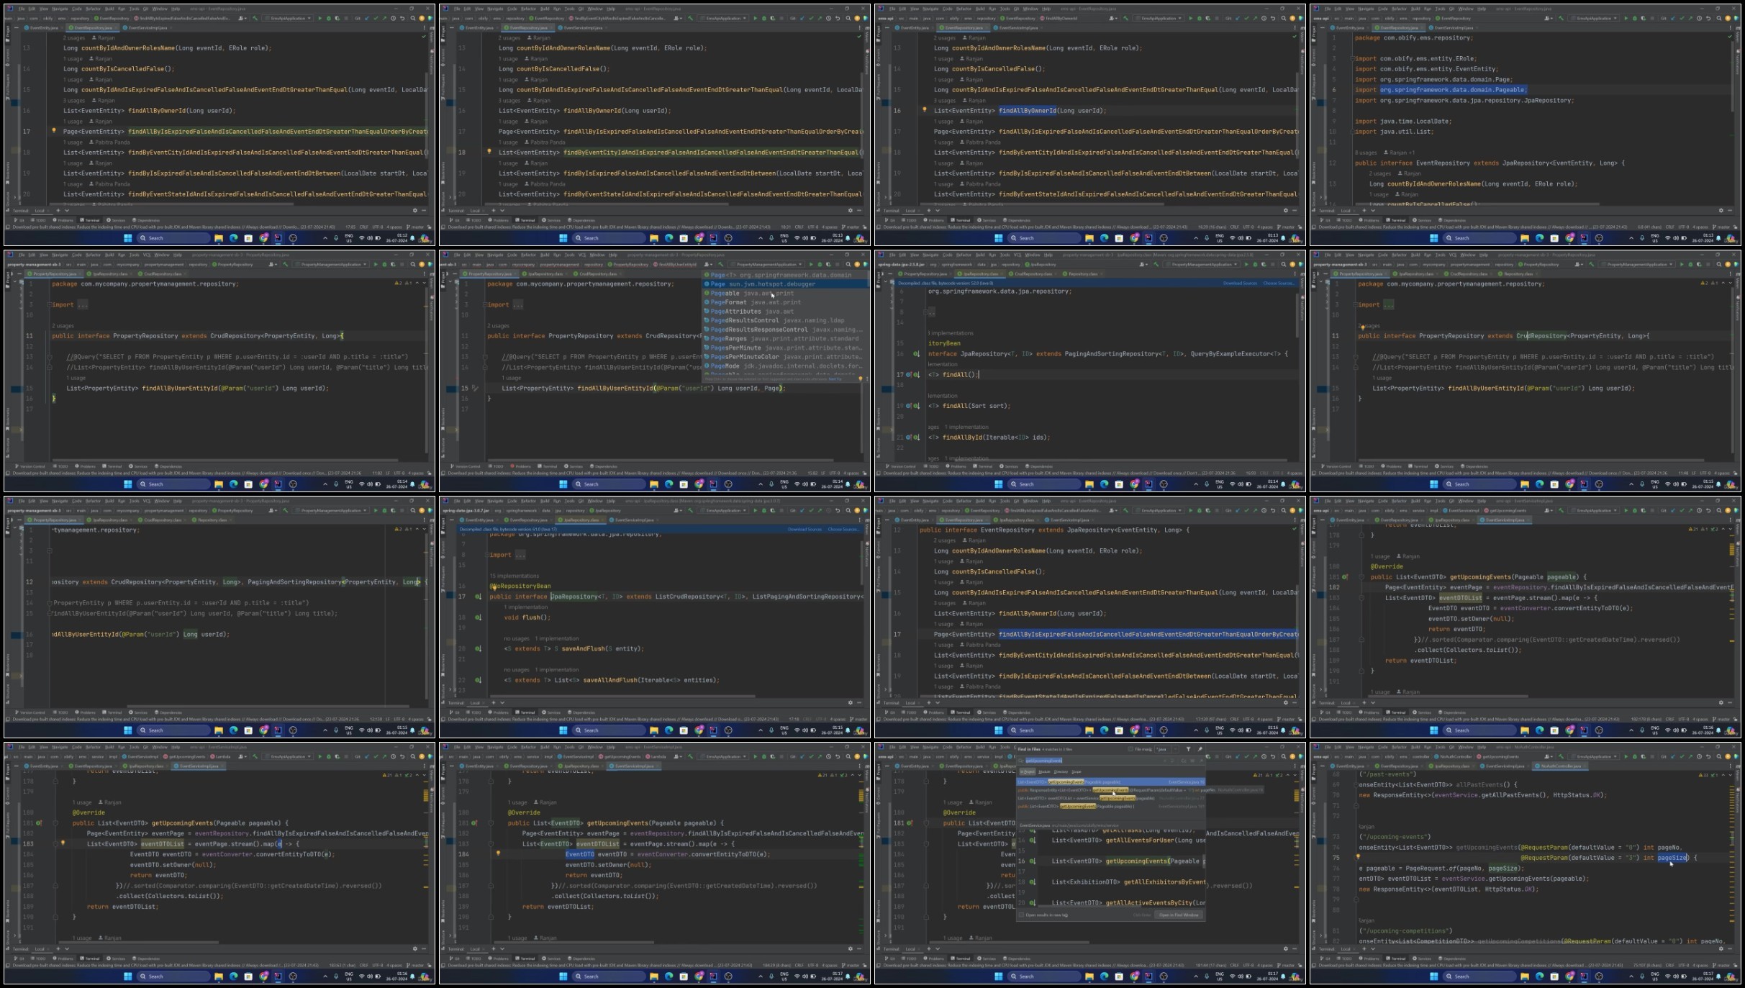Open the EmsApiApplication run configuration dropdown in NoAuthController frame
1745x988 pixels.
click(1594, 756)
